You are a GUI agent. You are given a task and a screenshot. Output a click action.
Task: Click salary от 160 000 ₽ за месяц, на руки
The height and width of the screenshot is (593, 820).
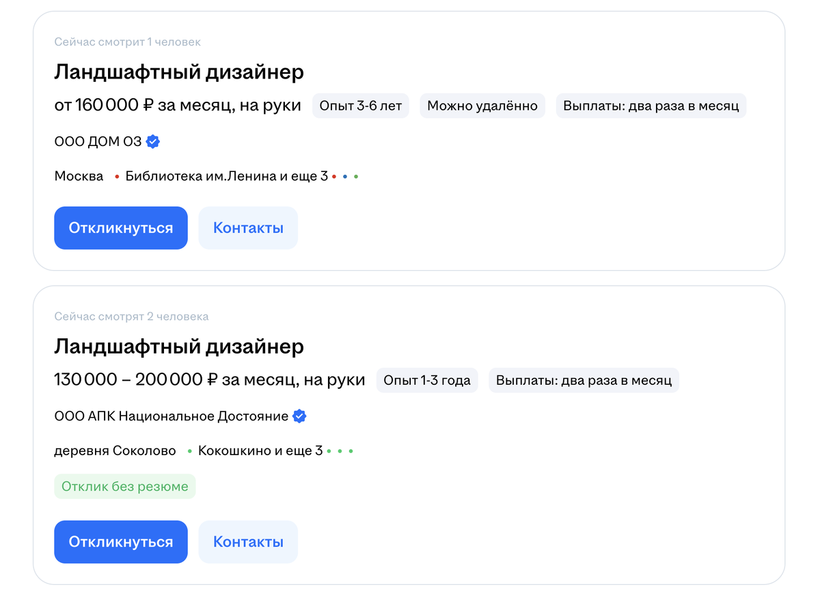[178, 106]
